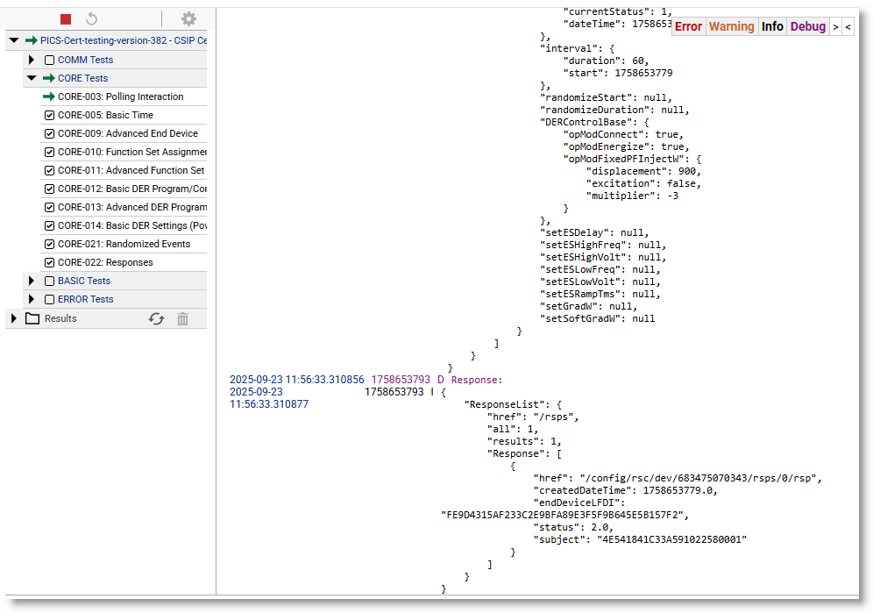Enable the ERROR Tests checkbox
The height and width of the screenshot is (613, 873).
point(49,299)
